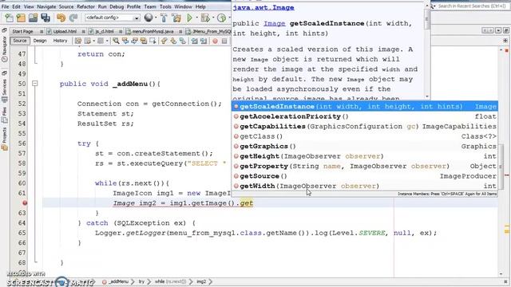Image resolution: width=511 pixels, height=287 pixels.
Task: Click the Open Project toolbar icon
Action: [34, 18]
